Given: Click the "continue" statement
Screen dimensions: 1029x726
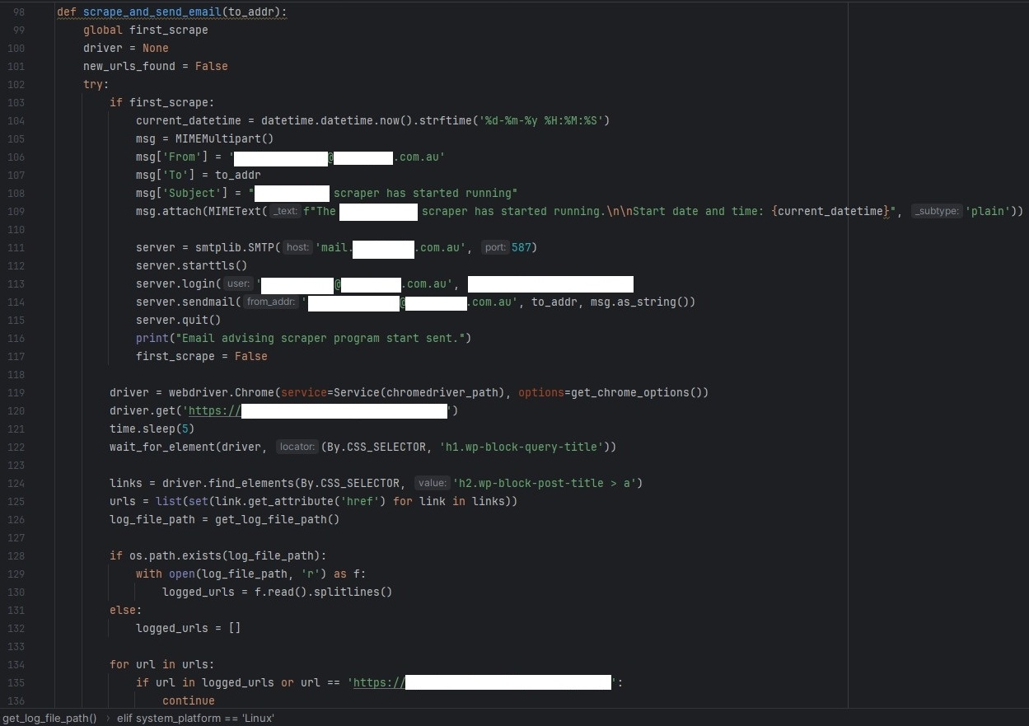Looking at the screenshot, I should 188,700.
